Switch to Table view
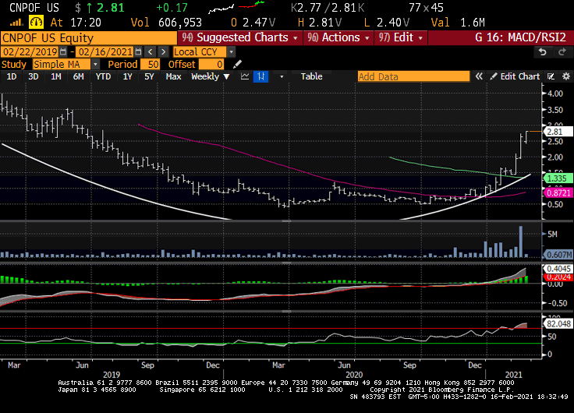Image resolution: width=574 pixels, height=413 pixels. tap(311, 76)
